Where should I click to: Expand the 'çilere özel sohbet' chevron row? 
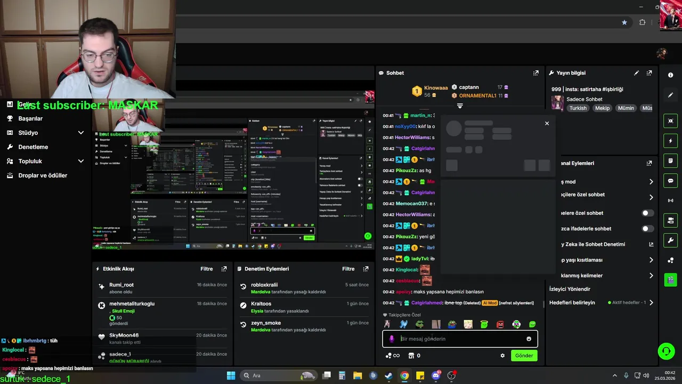tap(651, 197)
